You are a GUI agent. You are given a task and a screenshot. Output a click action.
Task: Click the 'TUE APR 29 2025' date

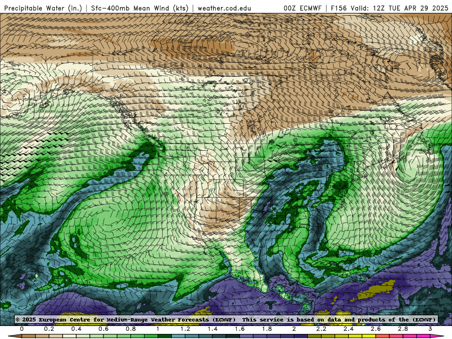pyautogui.click(x=418, y=8)
